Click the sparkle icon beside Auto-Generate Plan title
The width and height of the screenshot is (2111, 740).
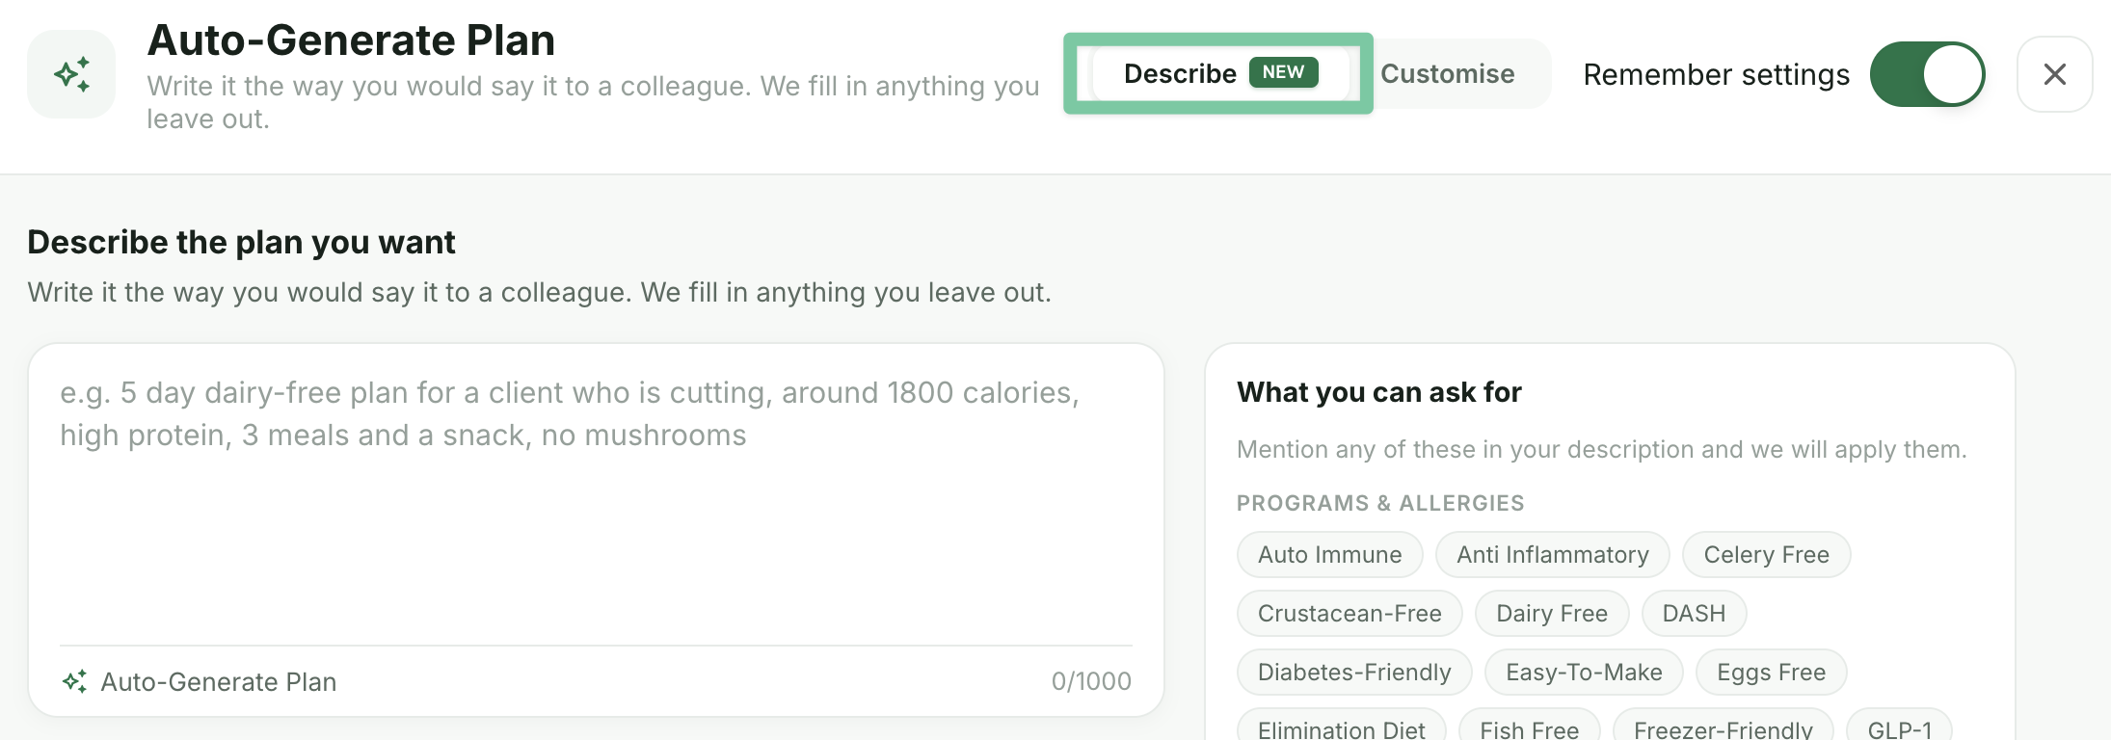click(71, 74)
